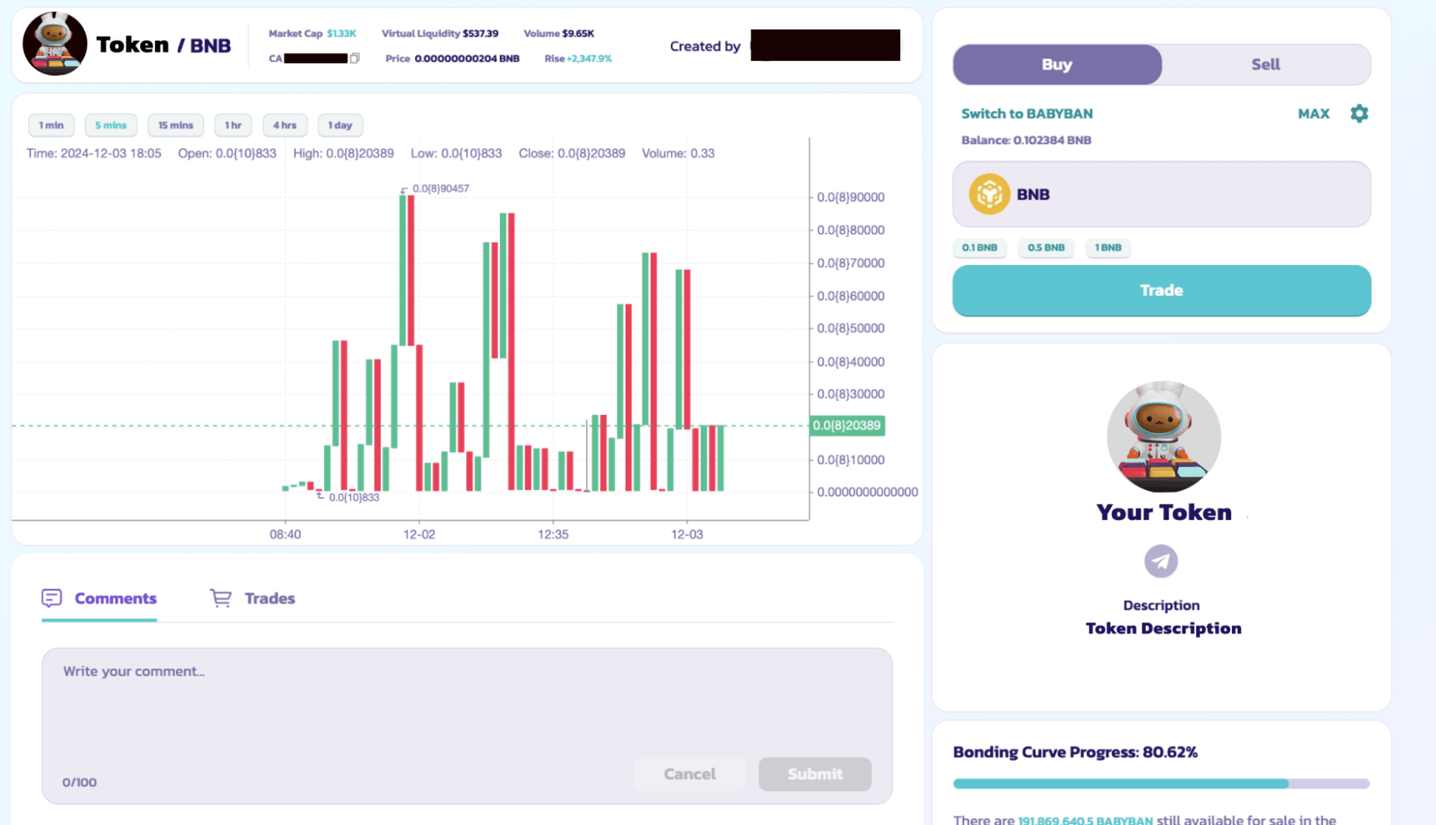Click the token avatar in header
This screenshot has width=1436, height=825.
point(55,45)
